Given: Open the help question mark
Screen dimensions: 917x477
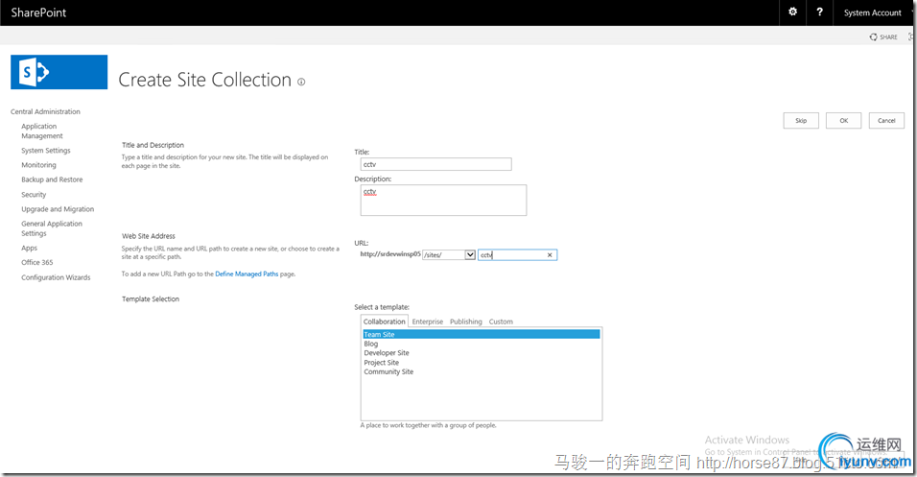Looking at the screenshot, I should click(819, 12).
